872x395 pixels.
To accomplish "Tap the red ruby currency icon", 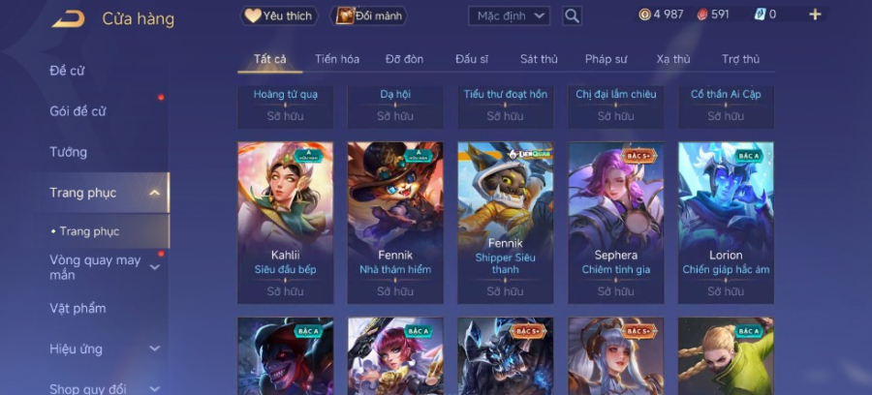I will (x=702, y=15).
